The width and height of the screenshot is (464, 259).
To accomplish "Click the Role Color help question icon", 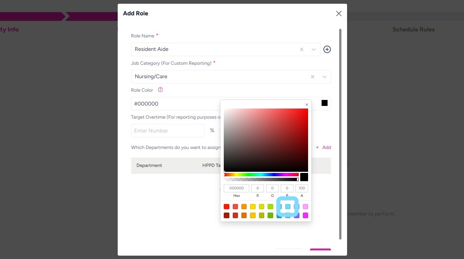I will [x=160, y=90].
